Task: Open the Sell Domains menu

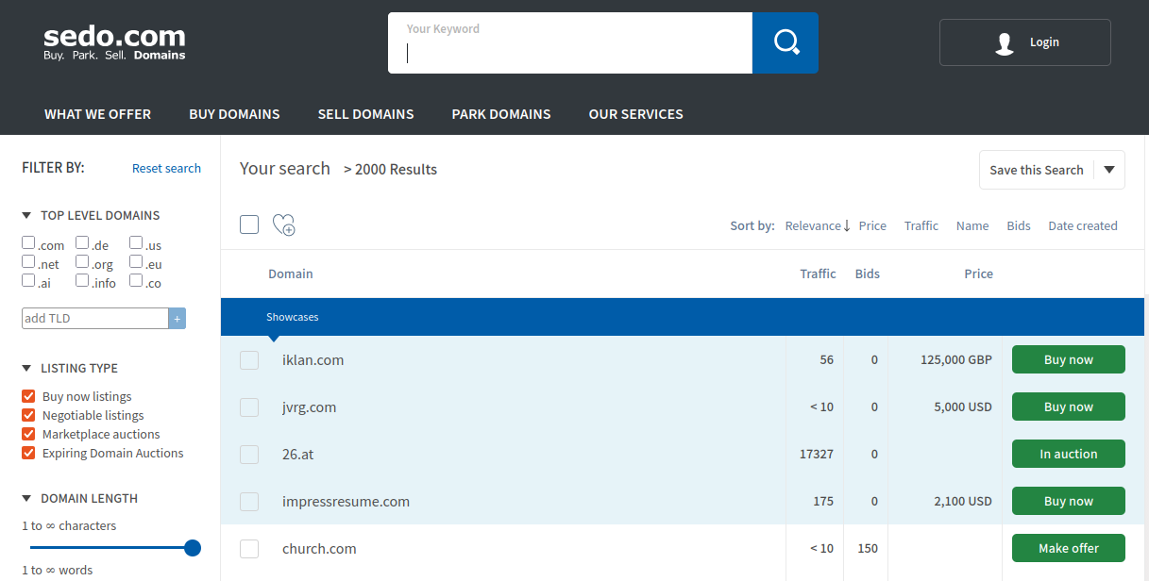Action: point(365,114)
